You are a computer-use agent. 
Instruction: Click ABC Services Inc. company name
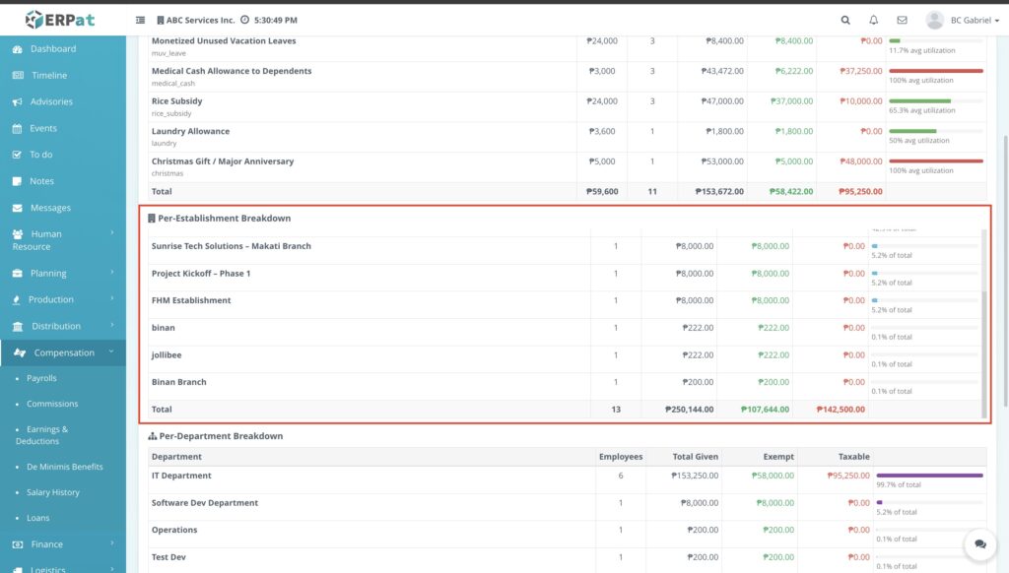pos(199,20)
